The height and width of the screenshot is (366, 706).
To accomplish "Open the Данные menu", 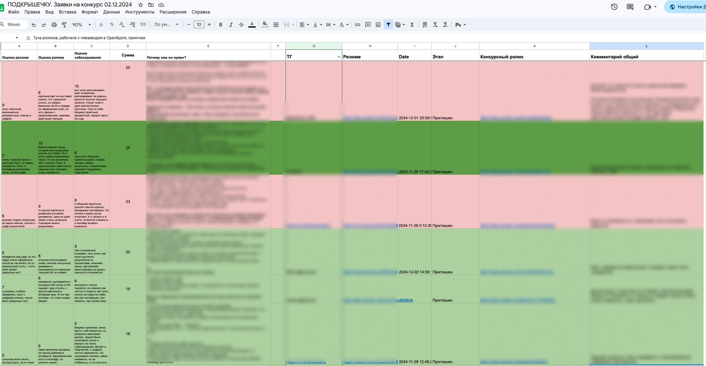I will pyautogui.click(x=111, y=12).
